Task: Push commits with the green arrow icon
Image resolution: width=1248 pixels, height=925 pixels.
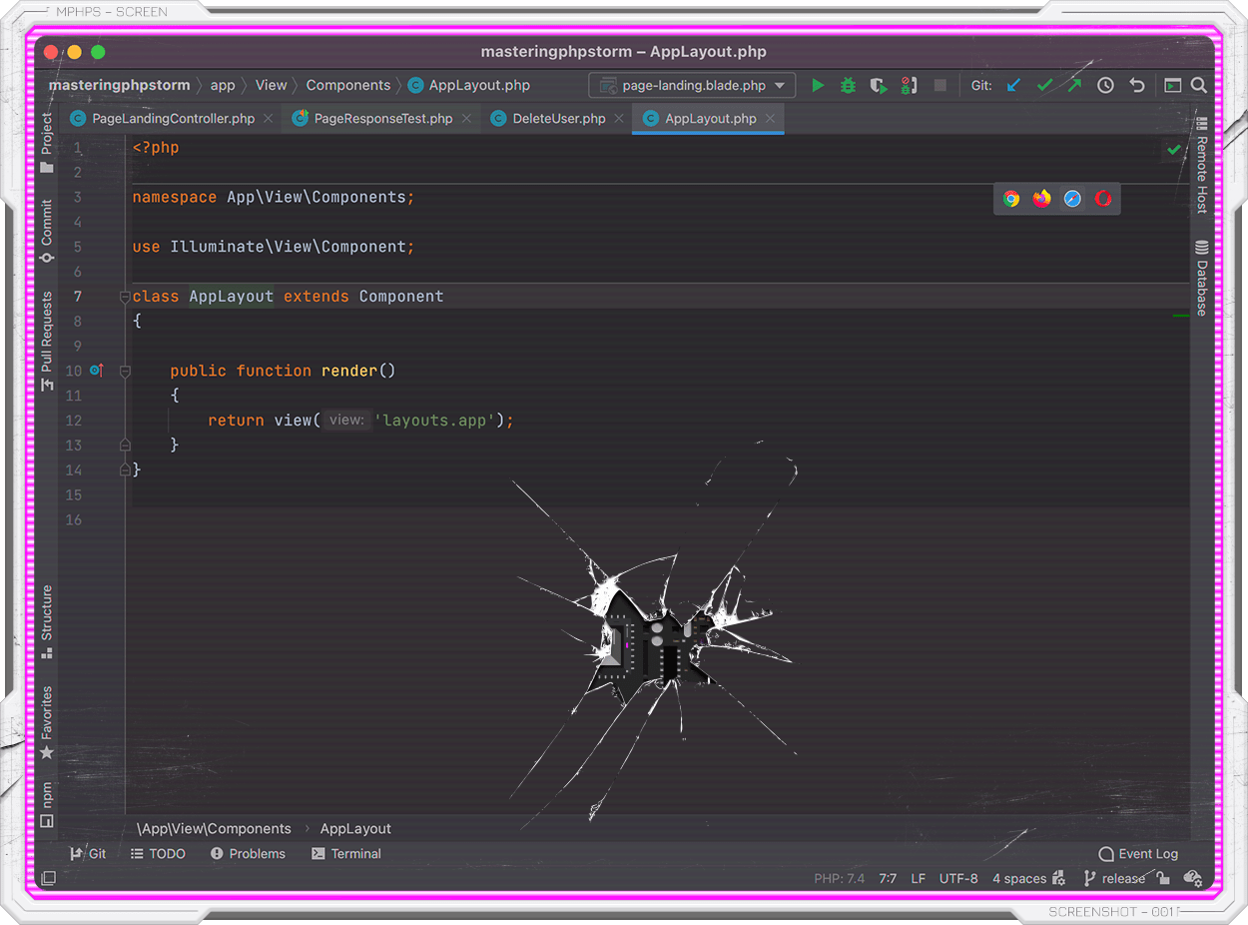Action: click(1074, 85)
